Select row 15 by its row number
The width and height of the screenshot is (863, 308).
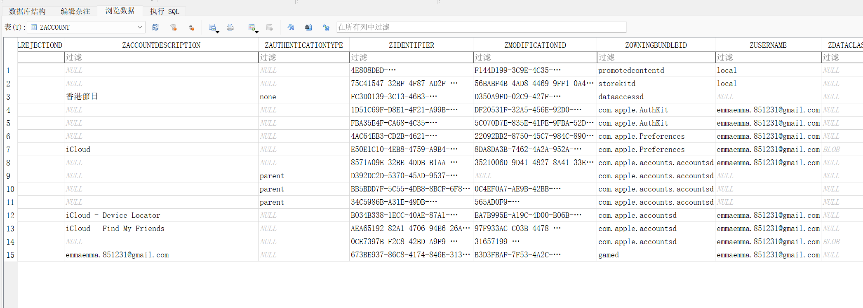10,255
